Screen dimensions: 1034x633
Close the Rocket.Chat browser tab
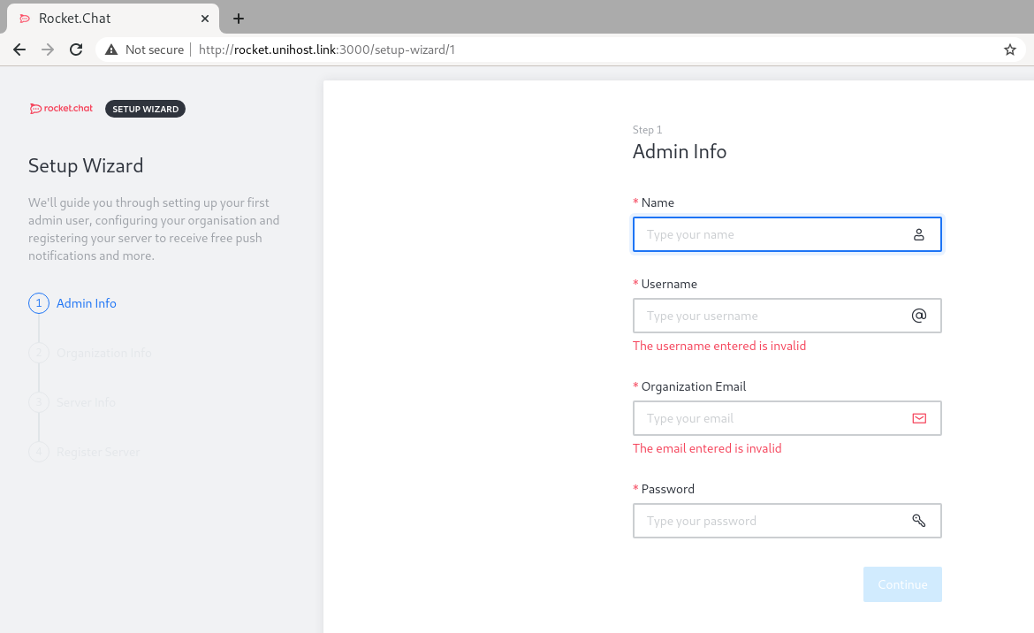205,19
